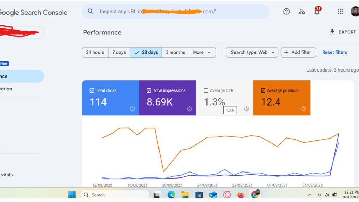Launch Microsoft Edge from the taskbar
The image size is (359, 202).
tap(171, 195)
